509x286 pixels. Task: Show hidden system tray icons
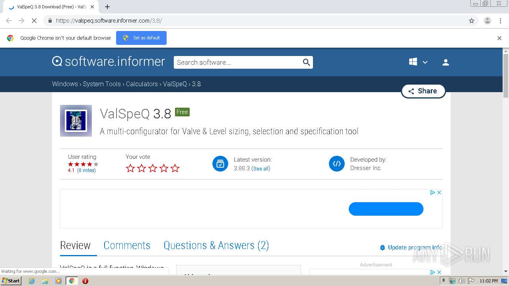(x=444, y=281)
